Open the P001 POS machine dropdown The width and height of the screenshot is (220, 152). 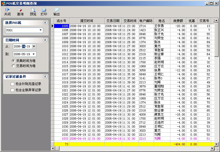(41, 30)
